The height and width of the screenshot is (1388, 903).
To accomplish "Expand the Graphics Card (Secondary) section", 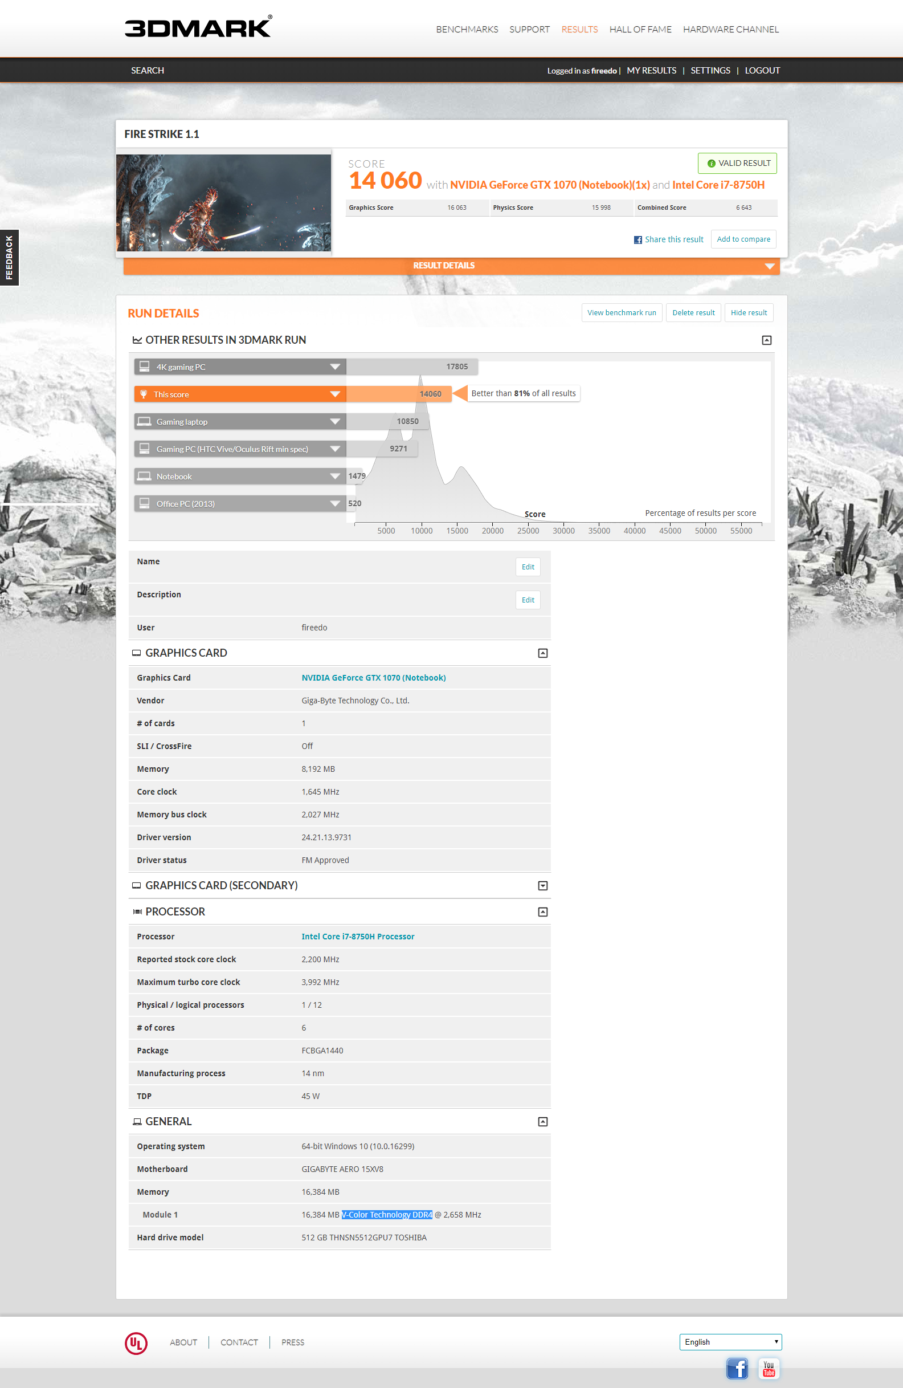I will click(543, 886).
